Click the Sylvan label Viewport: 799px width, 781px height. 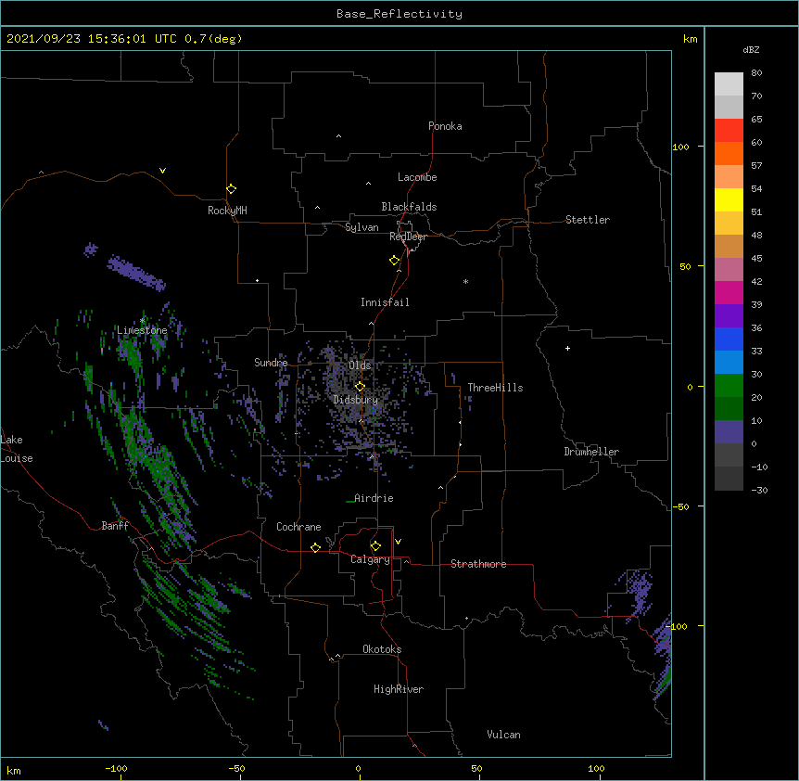point(361,227)
